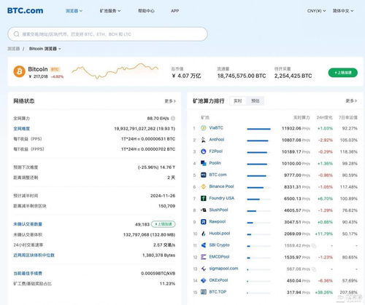Image resolution: width=365 pixels, height=305 pixels.
Task: Focus the transaction search input field
Action: 107,34
